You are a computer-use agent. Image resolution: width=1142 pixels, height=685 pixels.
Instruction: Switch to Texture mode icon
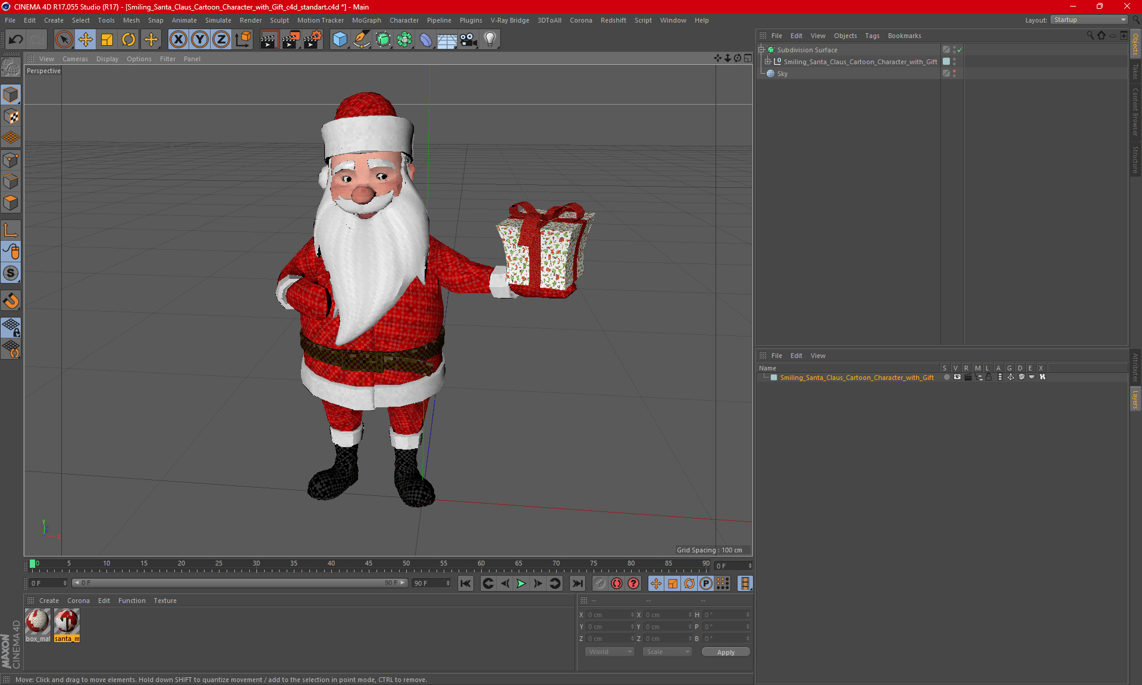point(11,117)
